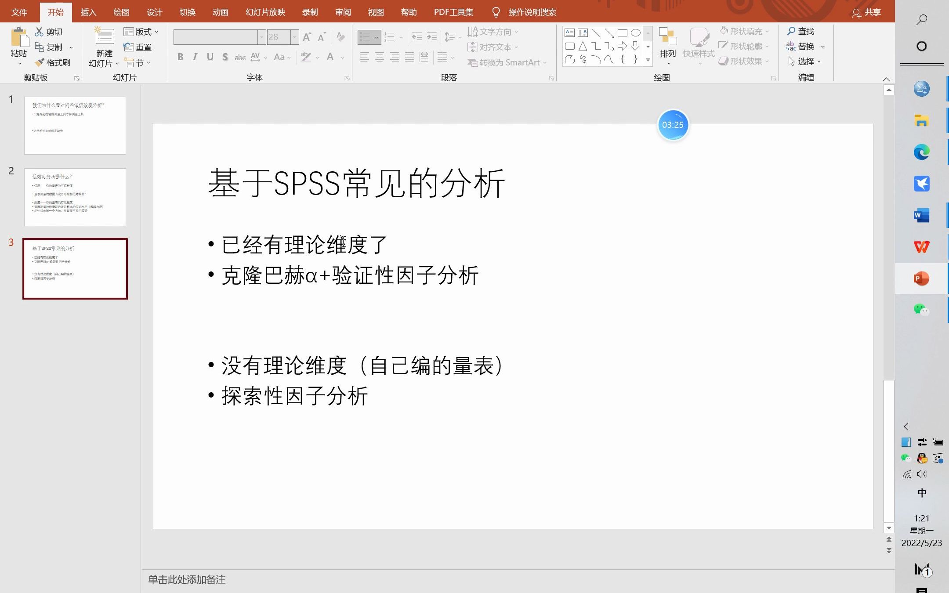Select the right arrow shape in gallery
Screen dimensions: 949x593
[622, 46]
